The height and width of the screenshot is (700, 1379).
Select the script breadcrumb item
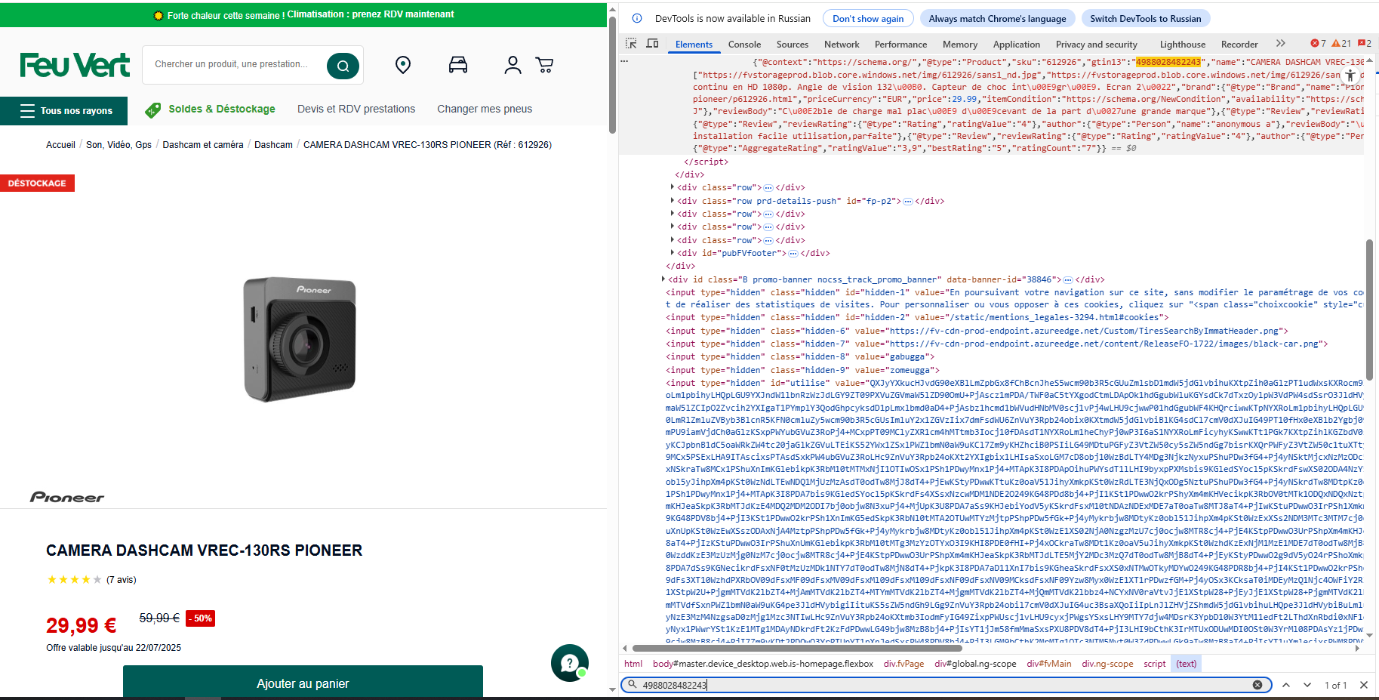(x=1154, y=664)
